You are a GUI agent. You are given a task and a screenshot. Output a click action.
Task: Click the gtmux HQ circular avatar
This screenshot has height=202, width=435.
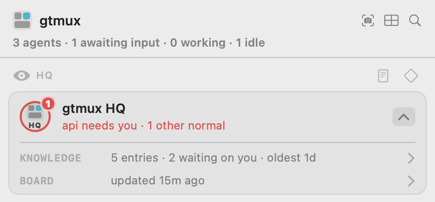tap(35, 117)
